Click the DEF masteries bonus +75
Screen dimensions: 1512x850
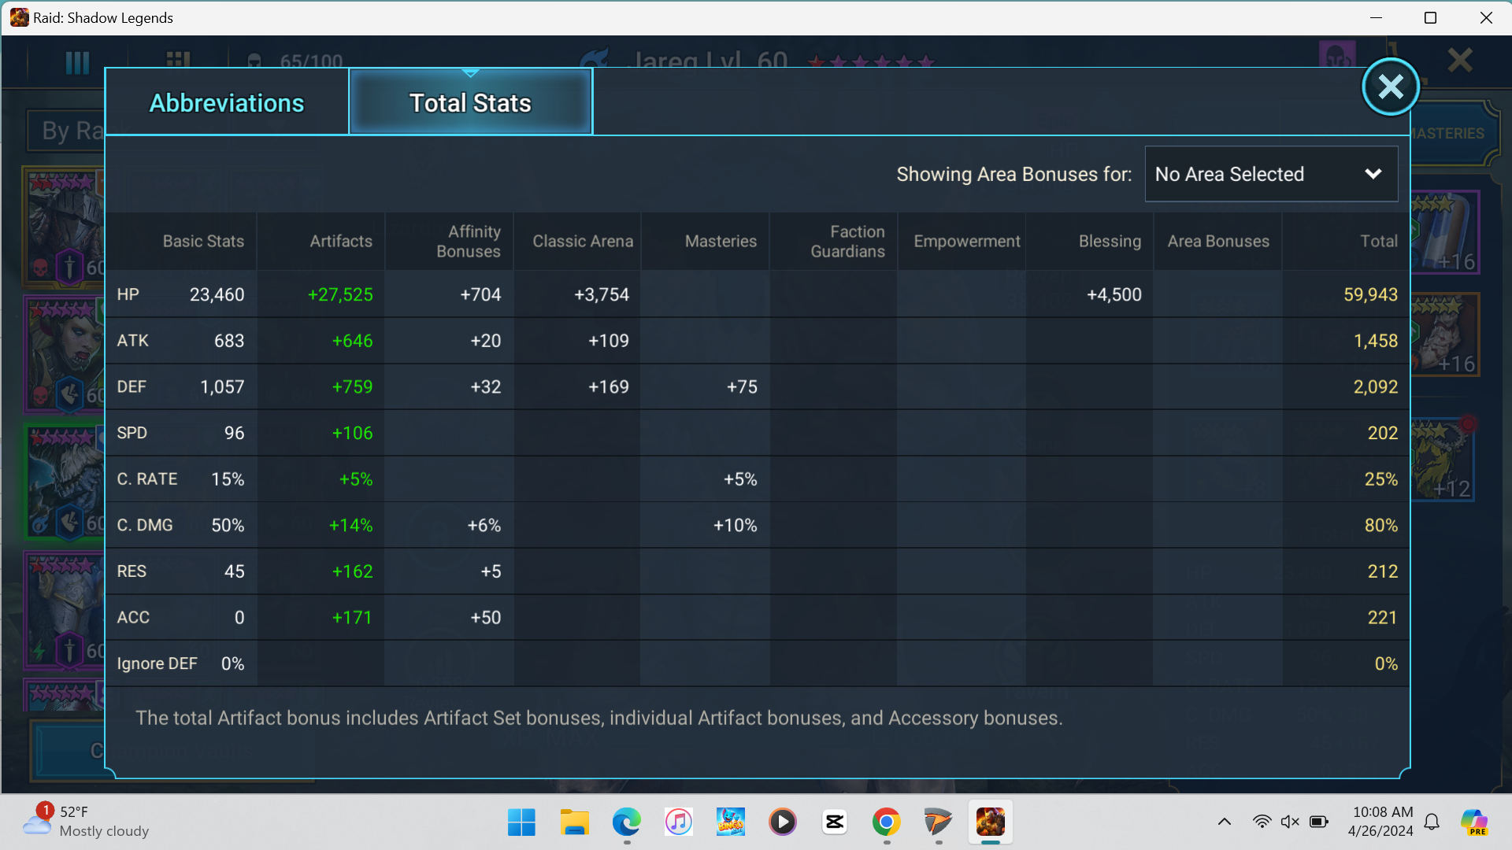[742, 386]
